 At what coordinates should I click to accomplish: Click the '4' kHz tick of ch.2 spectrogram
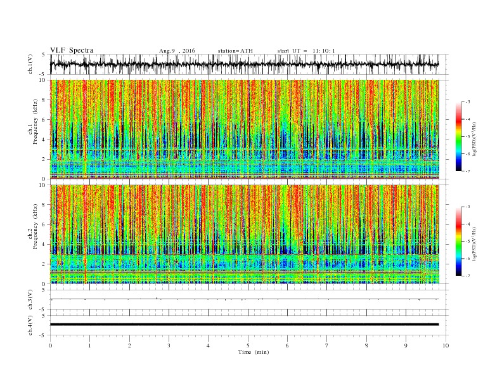[44, 245]
